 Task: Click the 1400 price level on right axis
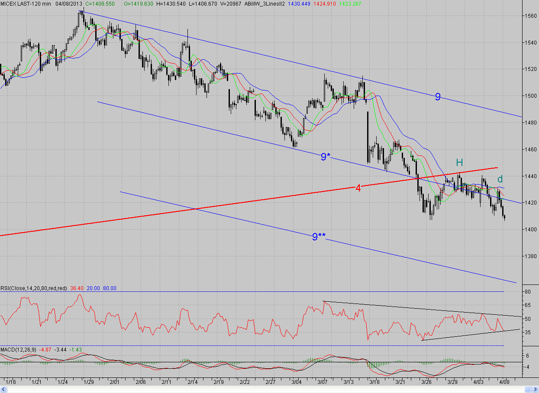(x=531, y=229)
